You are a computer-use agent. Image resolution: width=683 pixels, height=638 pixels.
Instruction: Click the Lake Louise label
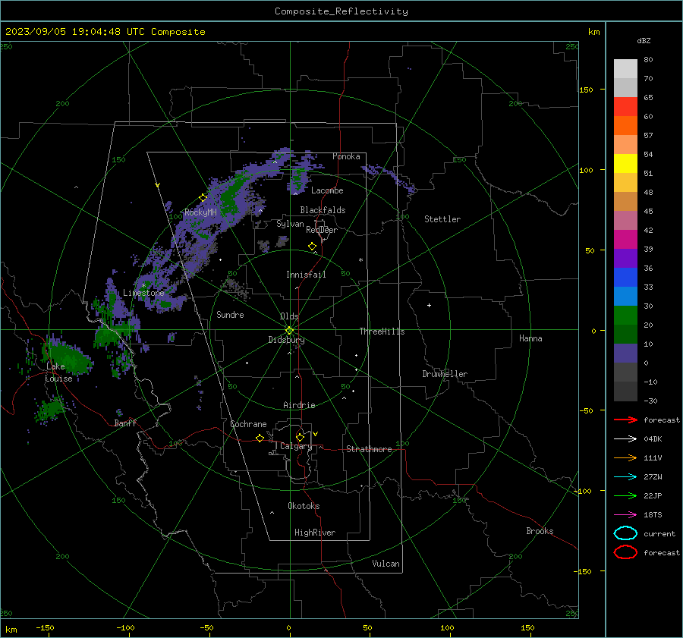(x=58, y=372)
